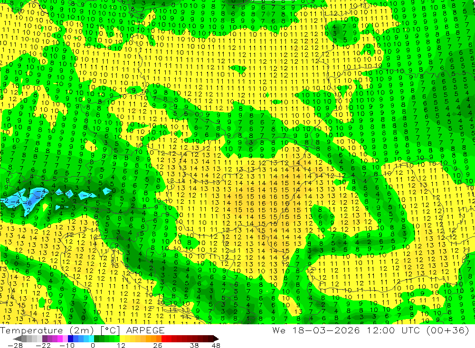475x348 pixels.
Task: Click the 'ARPEGE' model name
Action: [x=145, y=330]
